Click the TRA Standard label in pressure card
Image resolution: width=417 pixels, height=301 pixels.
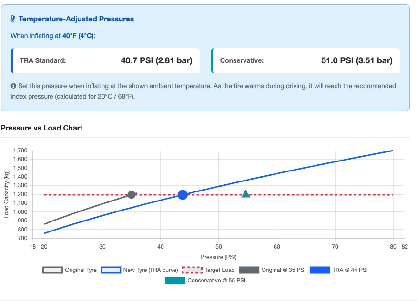(43, 60)
